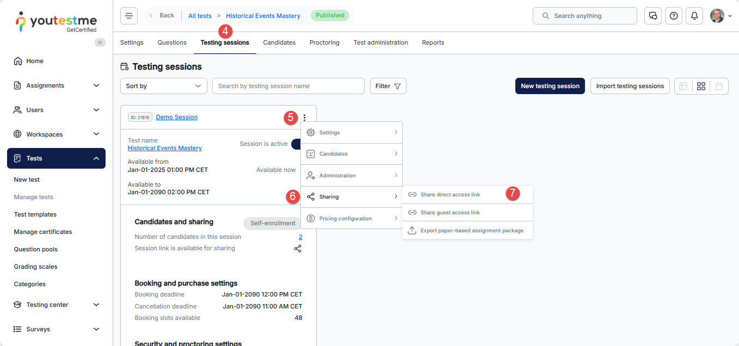Select Share direct access link
Screen dimensions: 739x346
click(x=450, y=195)
